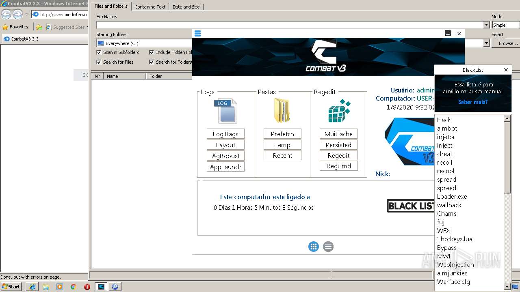
Task: Click the Prefetch button
Action: tap(282, 134)
